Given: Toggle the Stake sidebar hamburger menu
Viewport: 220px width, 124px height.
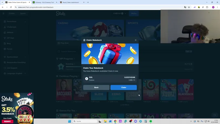Looking at the screenshot, I should tap(3, 13).
